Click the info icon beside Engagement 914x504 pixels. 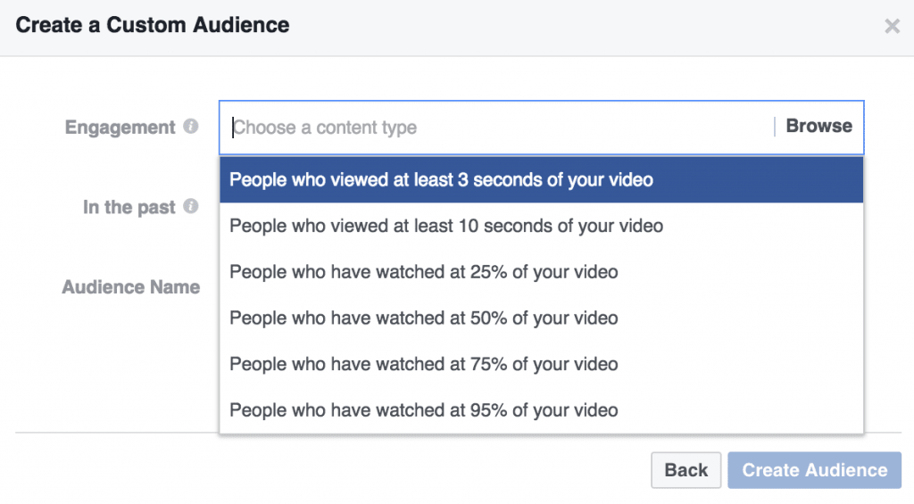point(190,127)
